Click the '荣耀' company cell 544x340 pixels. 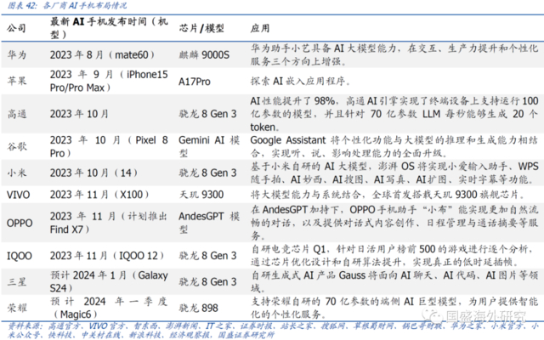coord(17,308)
